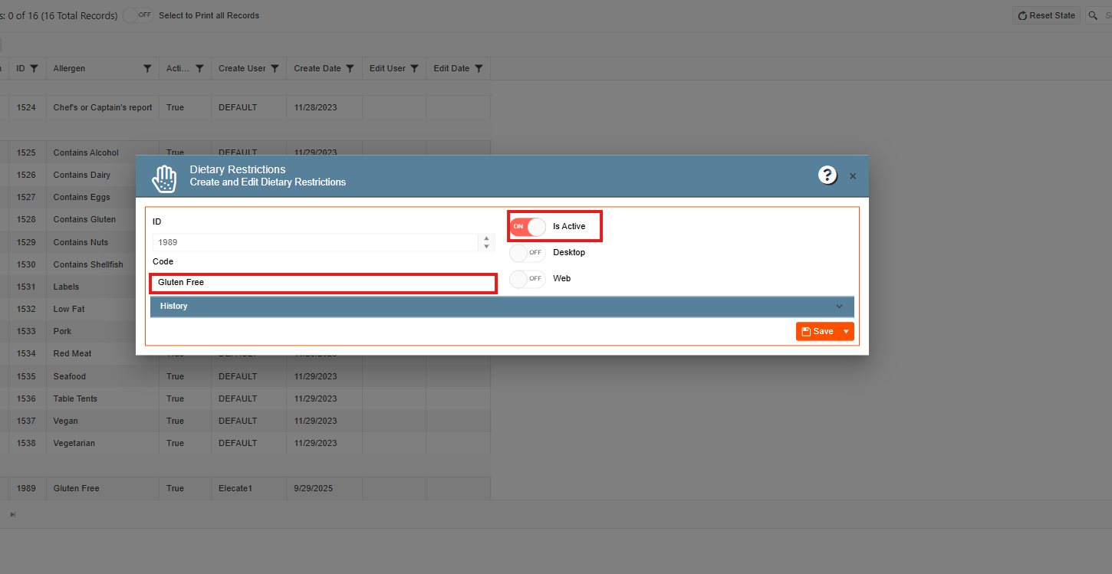The image size is (1112, 574).
Task: Click the Reset State button
Action: tap(1047, 15)
